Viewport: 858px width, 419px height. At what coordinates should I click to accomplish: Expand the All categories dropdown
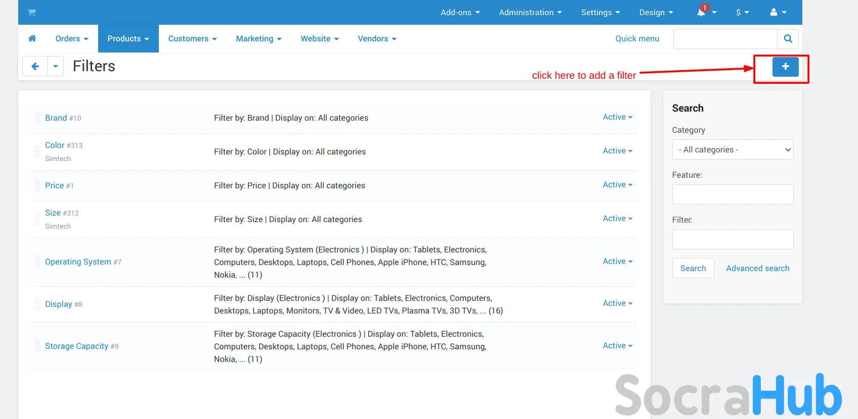click(733, 149)
